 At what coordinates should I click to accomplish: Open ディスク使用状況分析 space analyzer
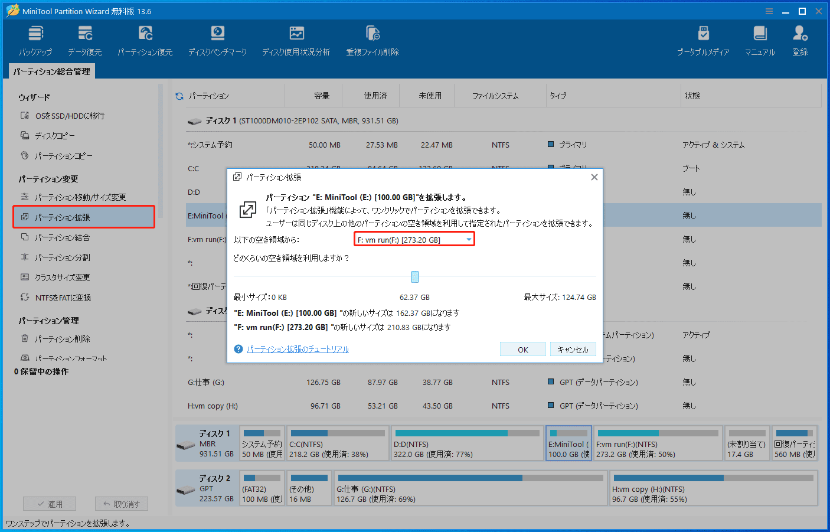pyautogui.click(x=296, y=41)
